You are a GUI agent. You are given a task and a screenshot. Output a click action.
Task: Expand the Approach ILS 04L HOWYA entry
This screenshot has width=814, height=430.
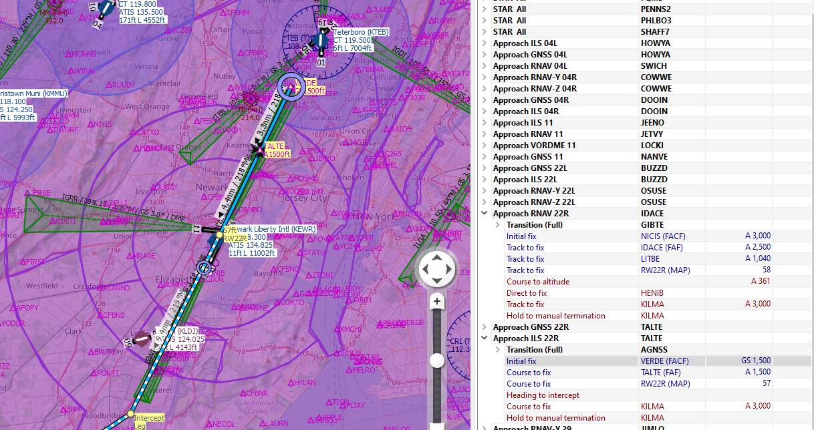(485, 43)
